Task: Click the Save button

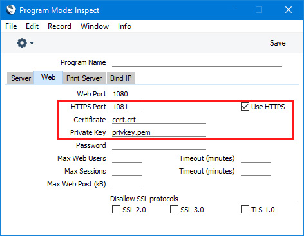Action: (278, 43)
